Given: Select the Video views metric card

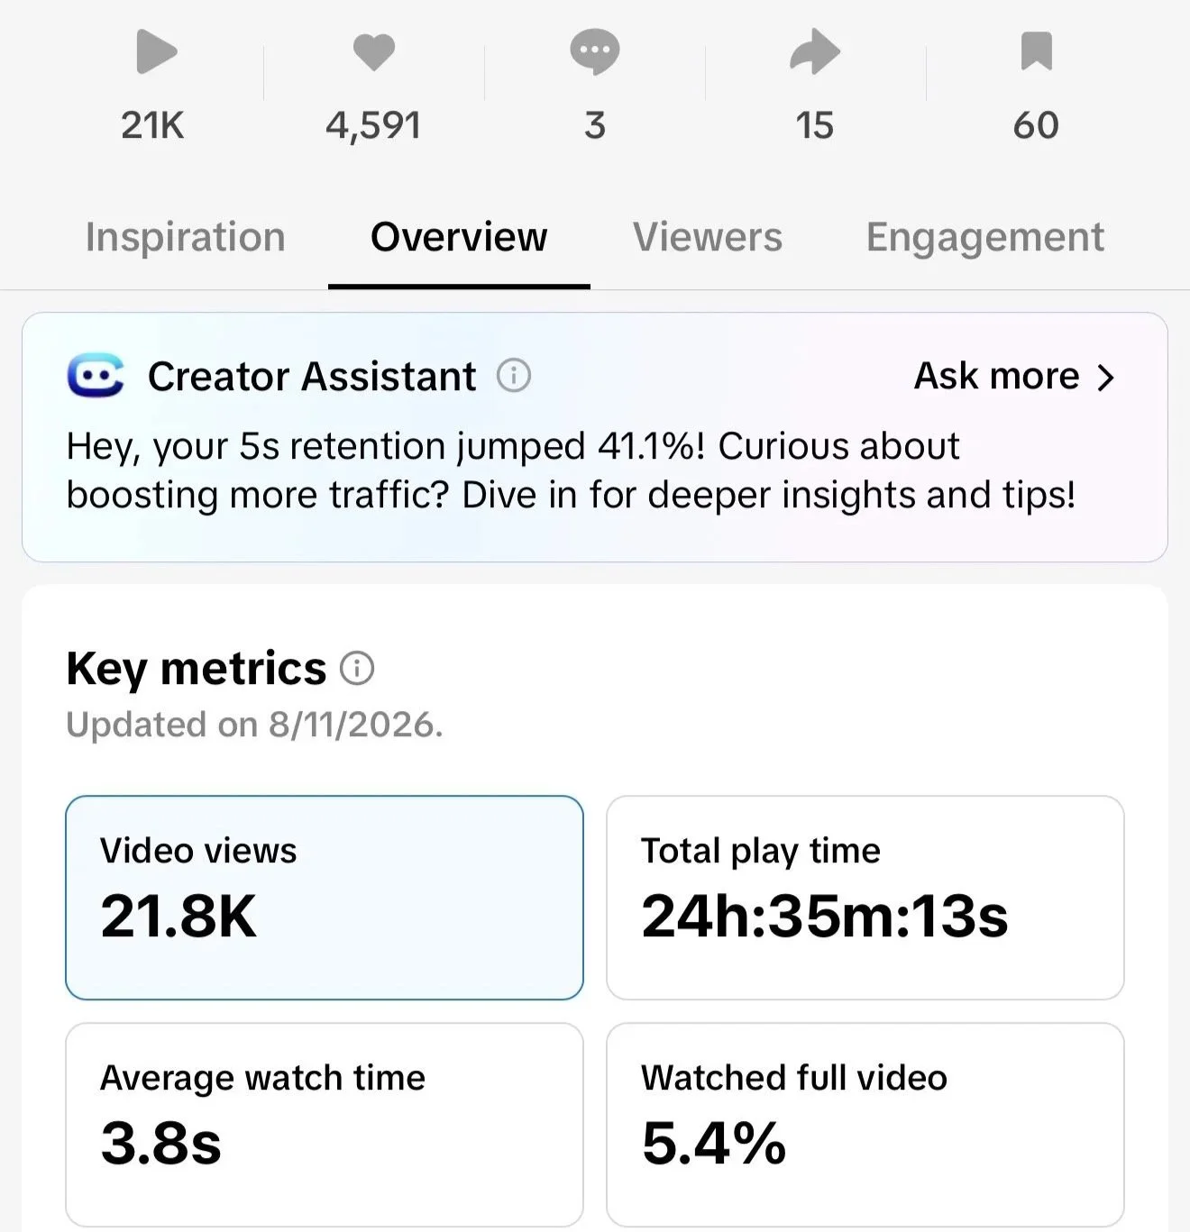Looking at the screenshot, I should (325, 898).
